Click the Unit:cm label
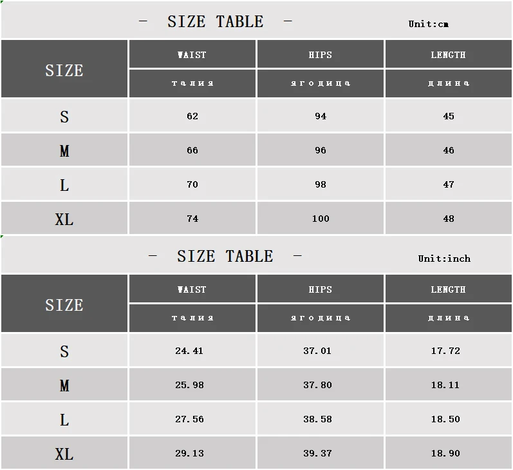This screenshot has height=470, width=513. (x=428, y=24)
